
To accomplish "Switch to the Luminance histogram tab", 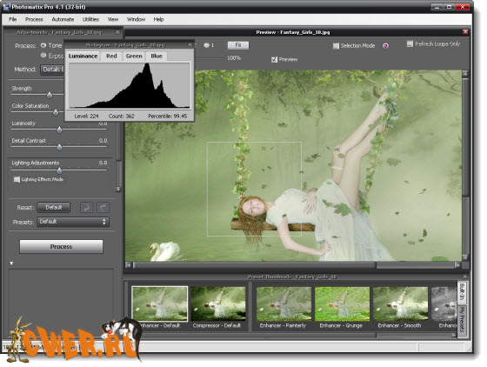I will tap(83, 57).
